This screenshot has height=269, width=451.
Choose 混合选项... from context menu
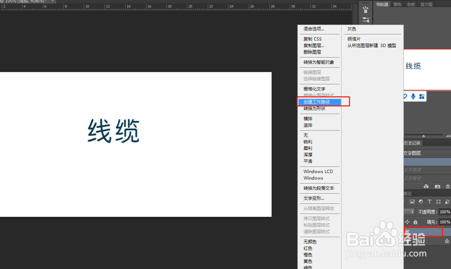click(314, 29)
